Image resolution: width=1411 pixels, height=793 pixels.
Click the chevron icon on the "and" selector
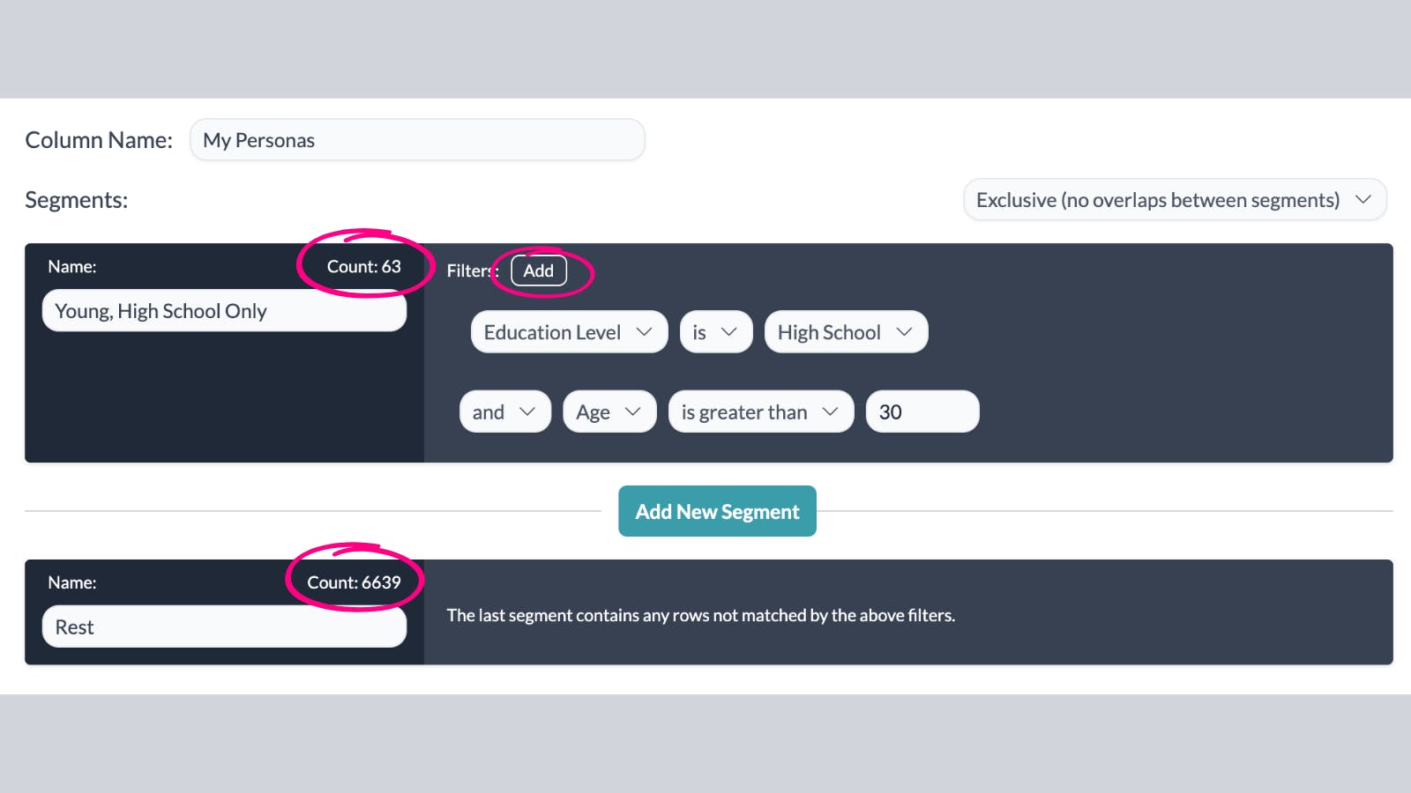click(x=528, y=411)
